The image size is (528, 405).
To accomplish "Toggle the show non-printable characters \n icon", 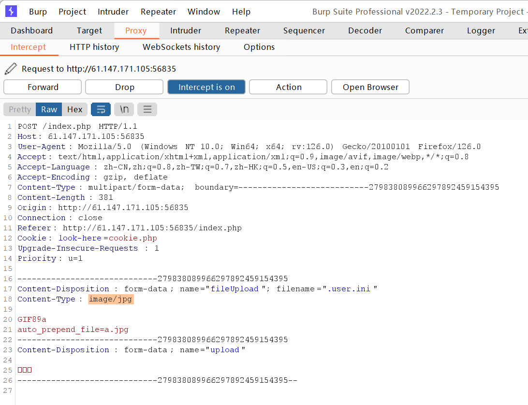I will (x=124, y=109).
